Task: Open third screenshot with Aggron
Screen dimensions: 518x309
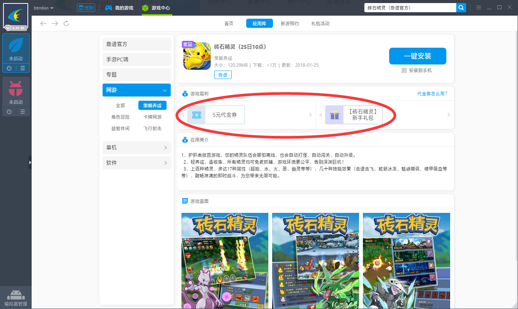Action: 406,261
